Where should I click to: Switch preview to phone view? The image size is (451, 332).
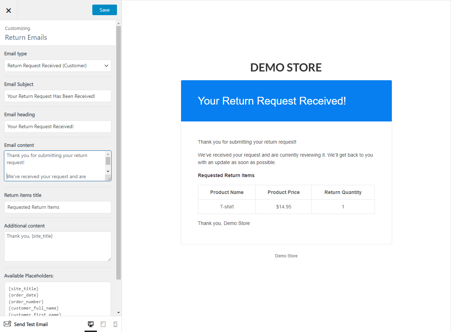tap(115, 324)
